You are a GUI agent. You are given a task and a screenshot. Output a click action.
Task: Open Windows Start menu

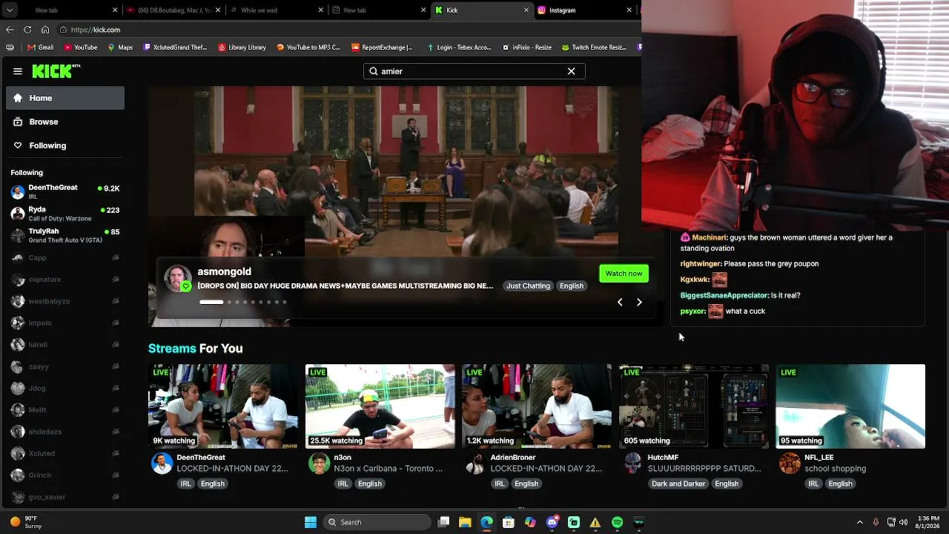311,522
